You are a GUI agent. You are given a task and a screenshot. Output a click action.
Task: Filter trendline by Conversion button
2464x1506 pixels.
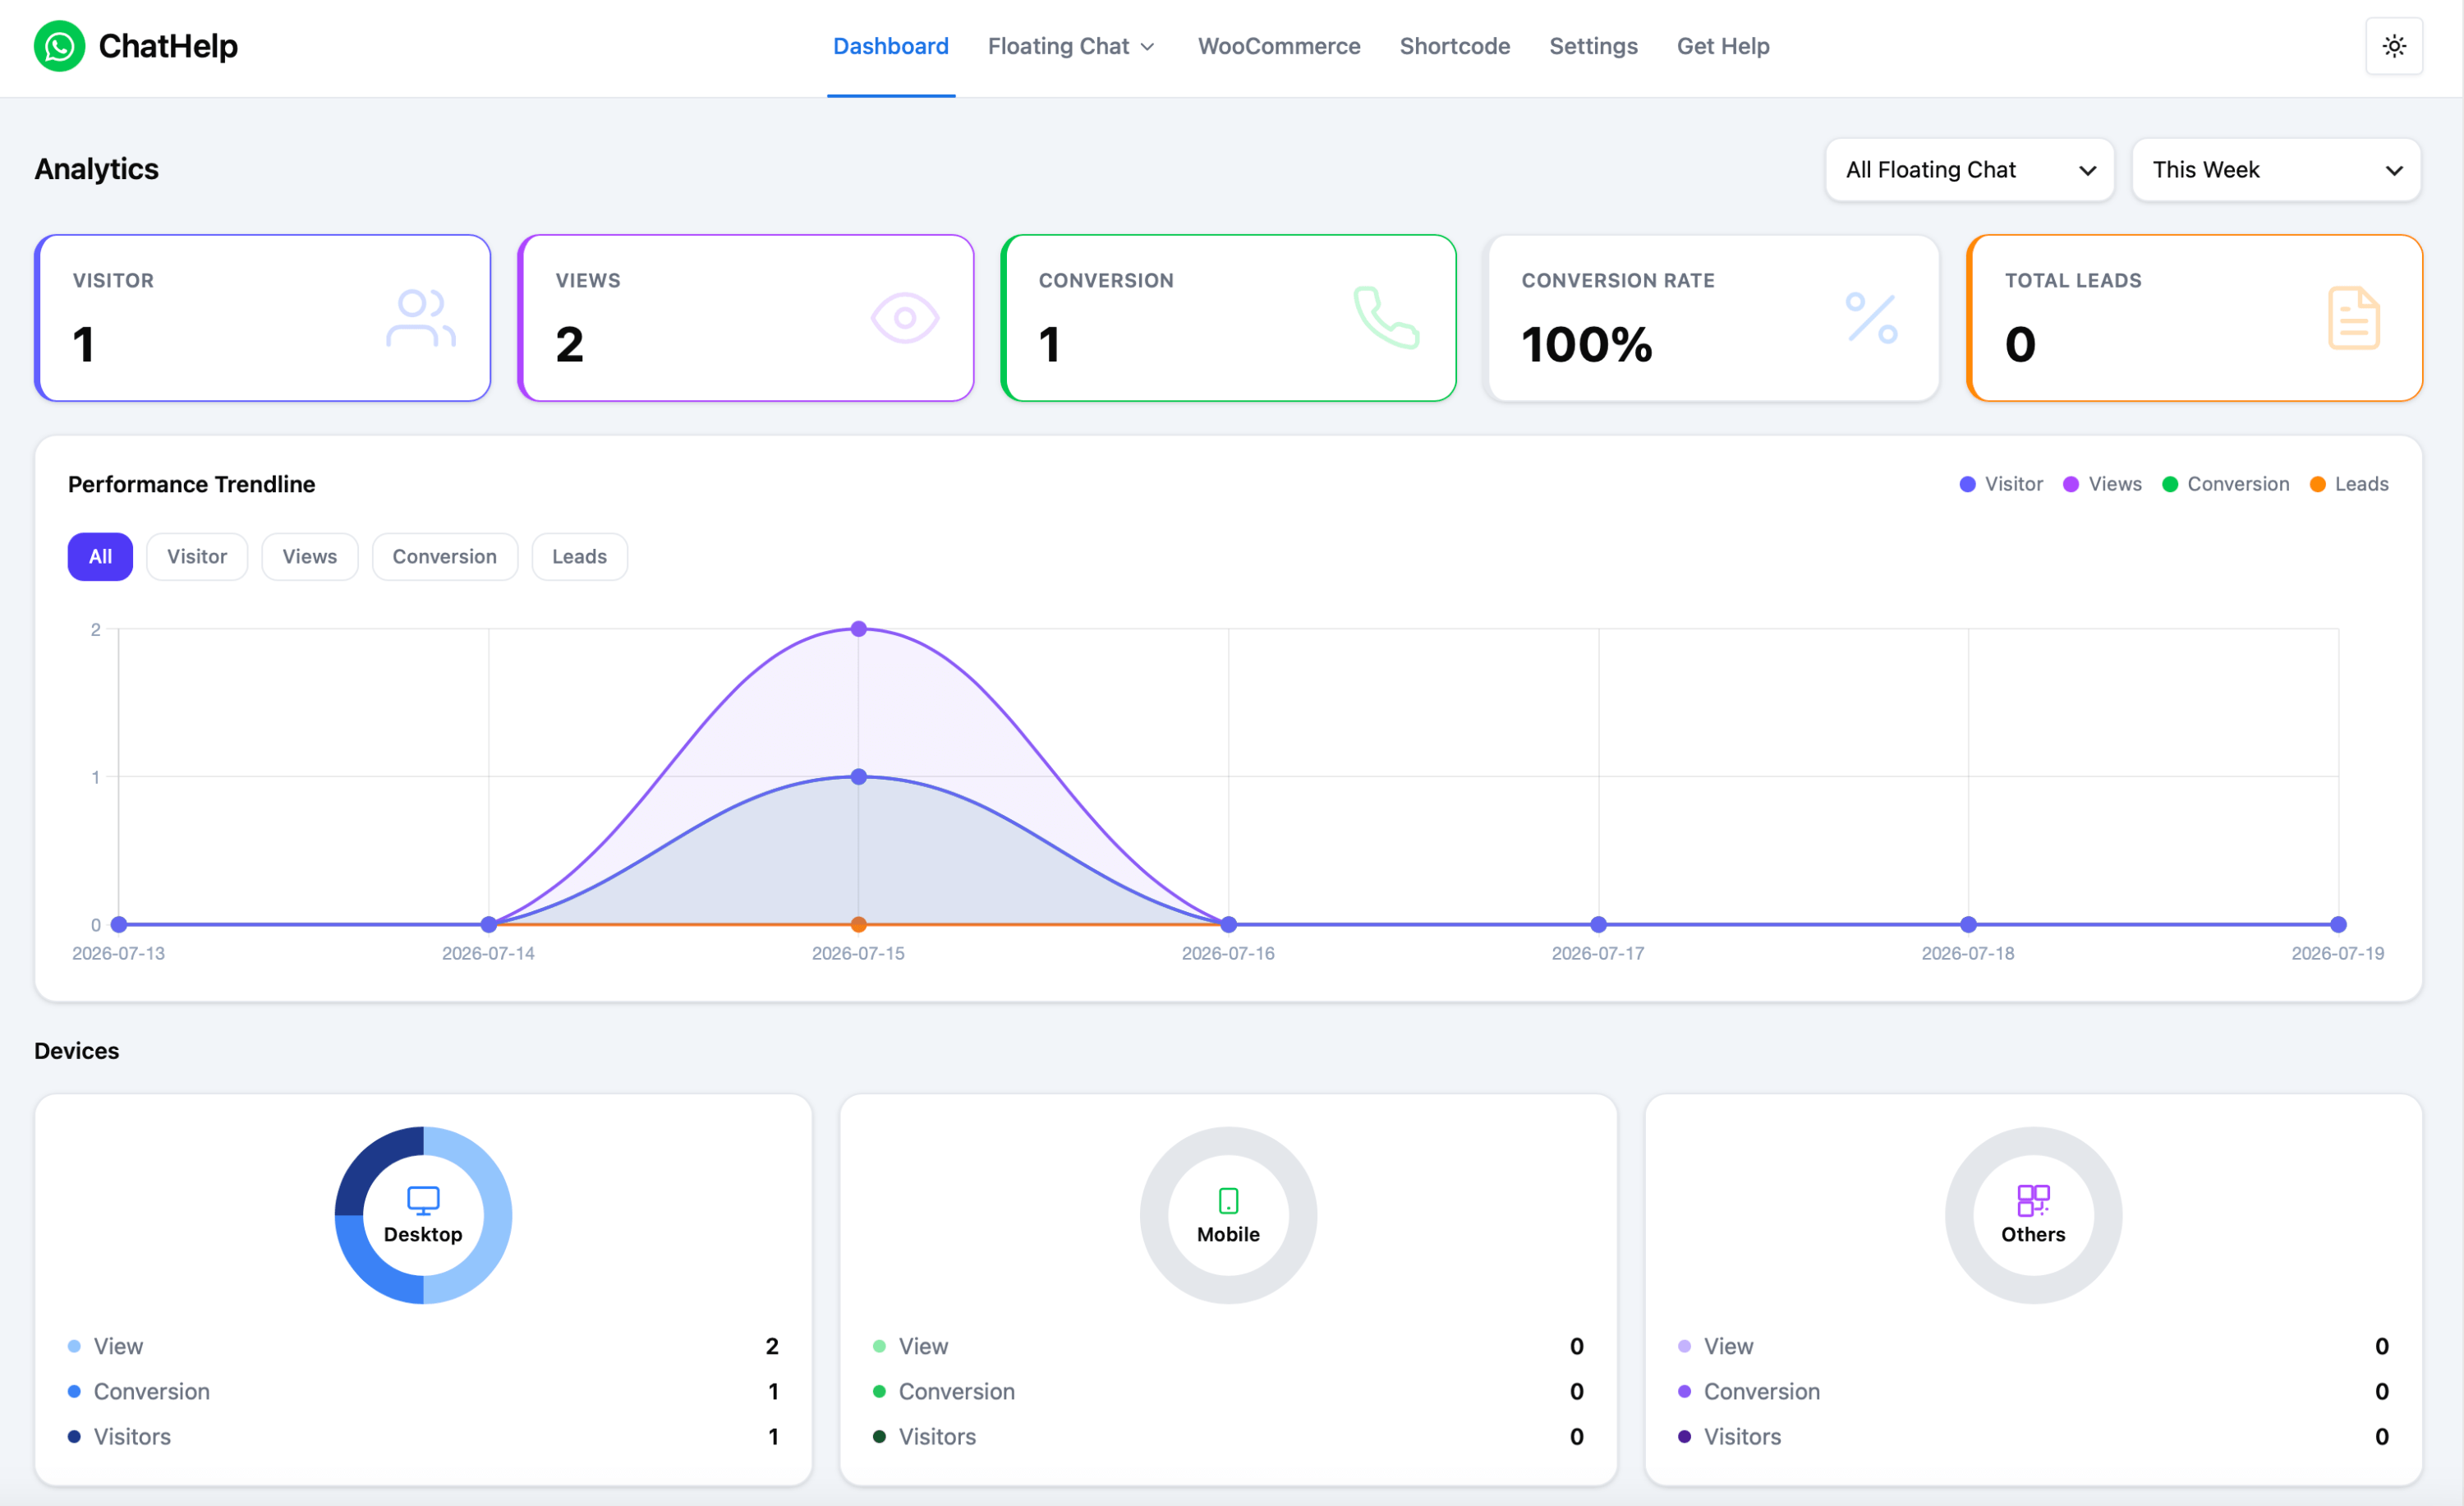click(x=444, y=556)
